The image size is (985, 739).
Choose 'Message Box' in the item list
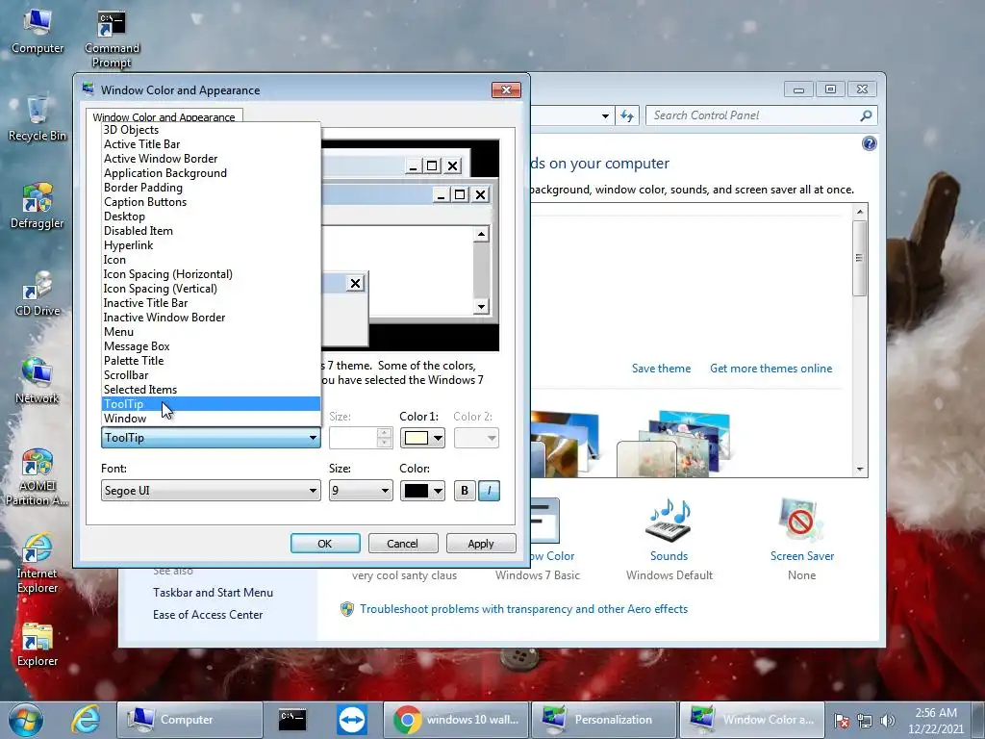[211, 346]
